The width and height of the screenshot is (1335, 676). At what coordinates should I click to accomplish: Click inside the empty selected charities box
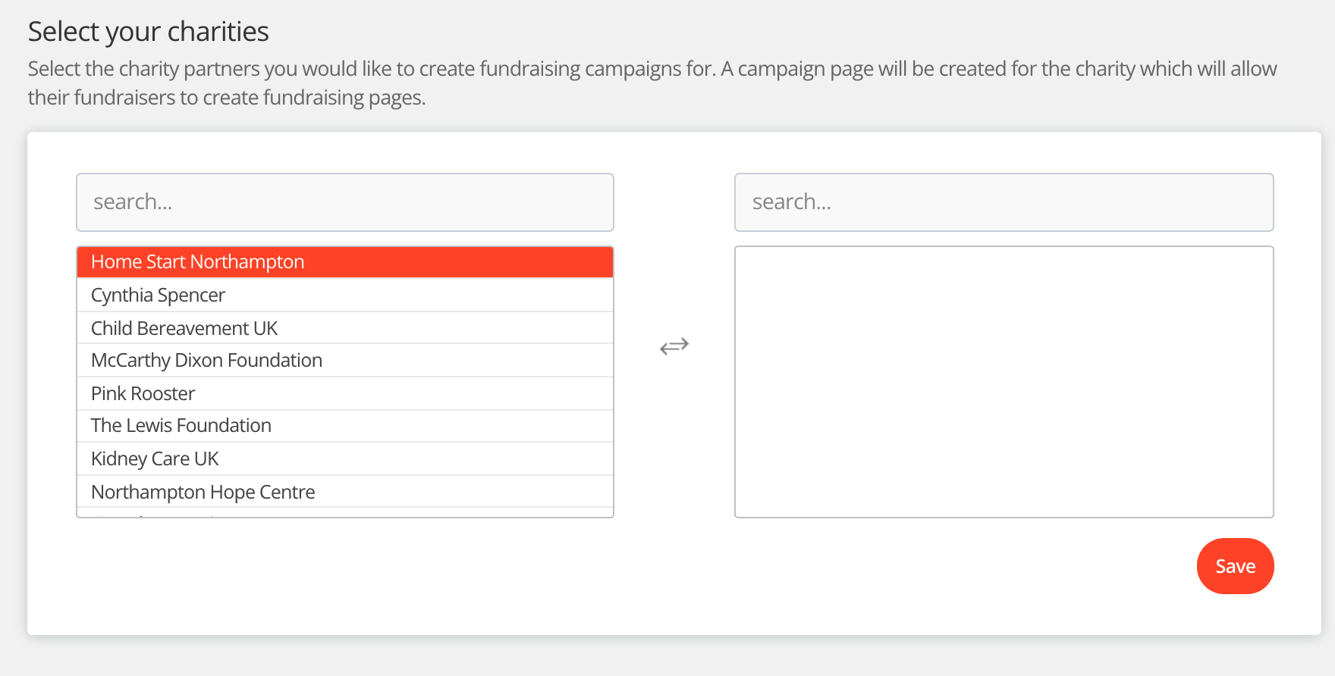[1004, 381]
